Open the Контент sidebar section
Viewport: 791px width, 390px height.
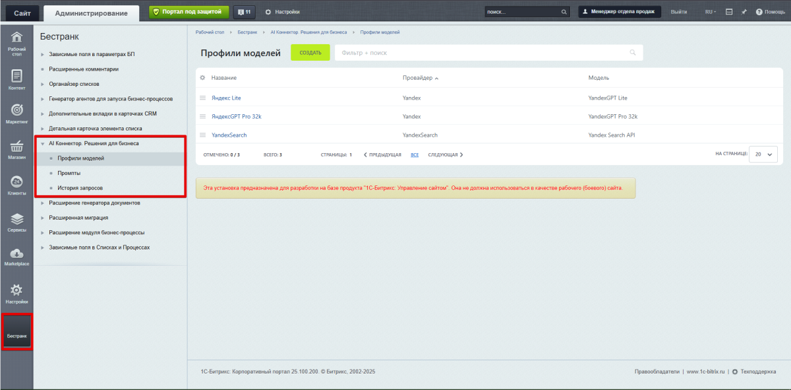[x=17, y=79]
